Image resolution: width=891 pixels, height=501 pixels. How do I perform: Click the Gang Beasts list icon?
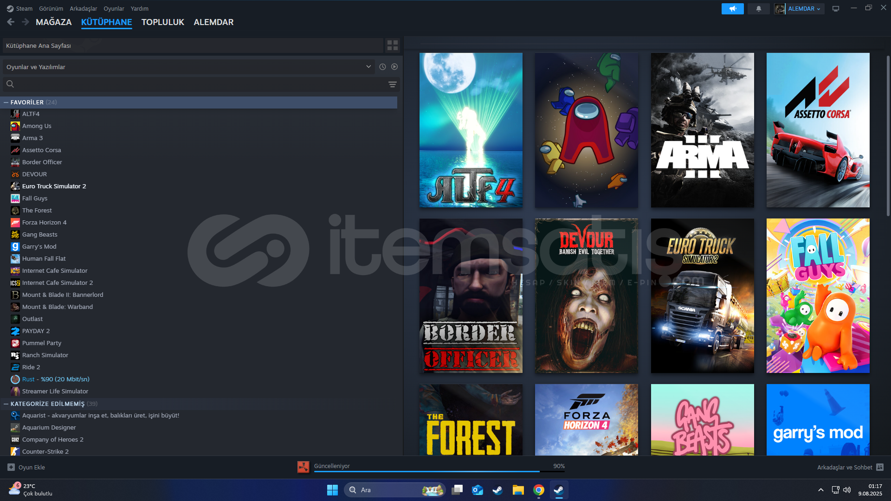click(15, 235)
